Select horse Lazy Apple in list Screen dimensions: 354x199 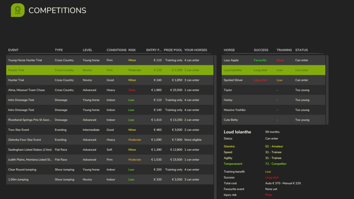(273, 60)
